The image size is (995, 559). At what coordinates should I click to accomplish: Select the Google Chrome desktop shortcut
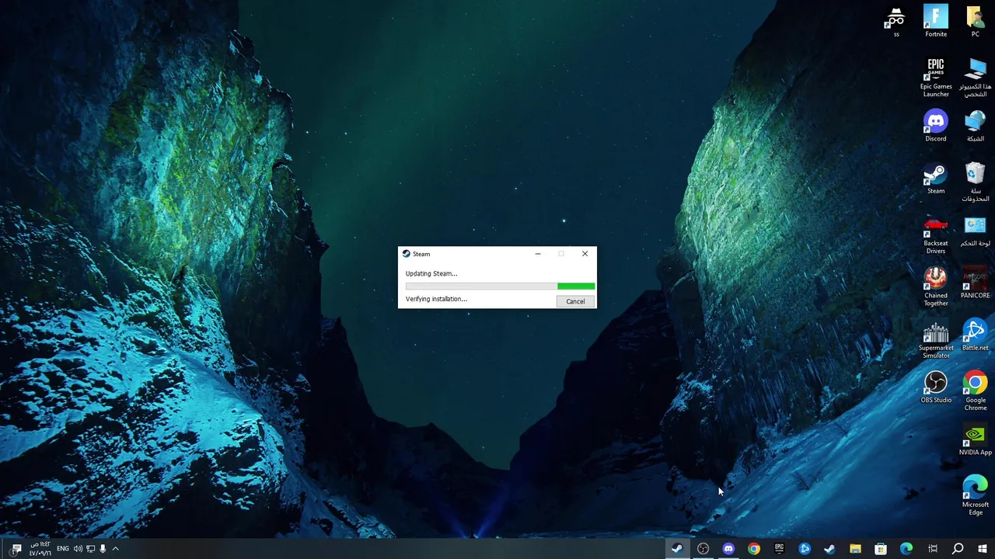[x=975, y=392]
